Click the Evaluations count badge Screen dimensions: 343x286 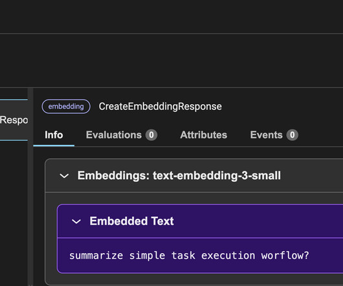click(x=151, y=135)
